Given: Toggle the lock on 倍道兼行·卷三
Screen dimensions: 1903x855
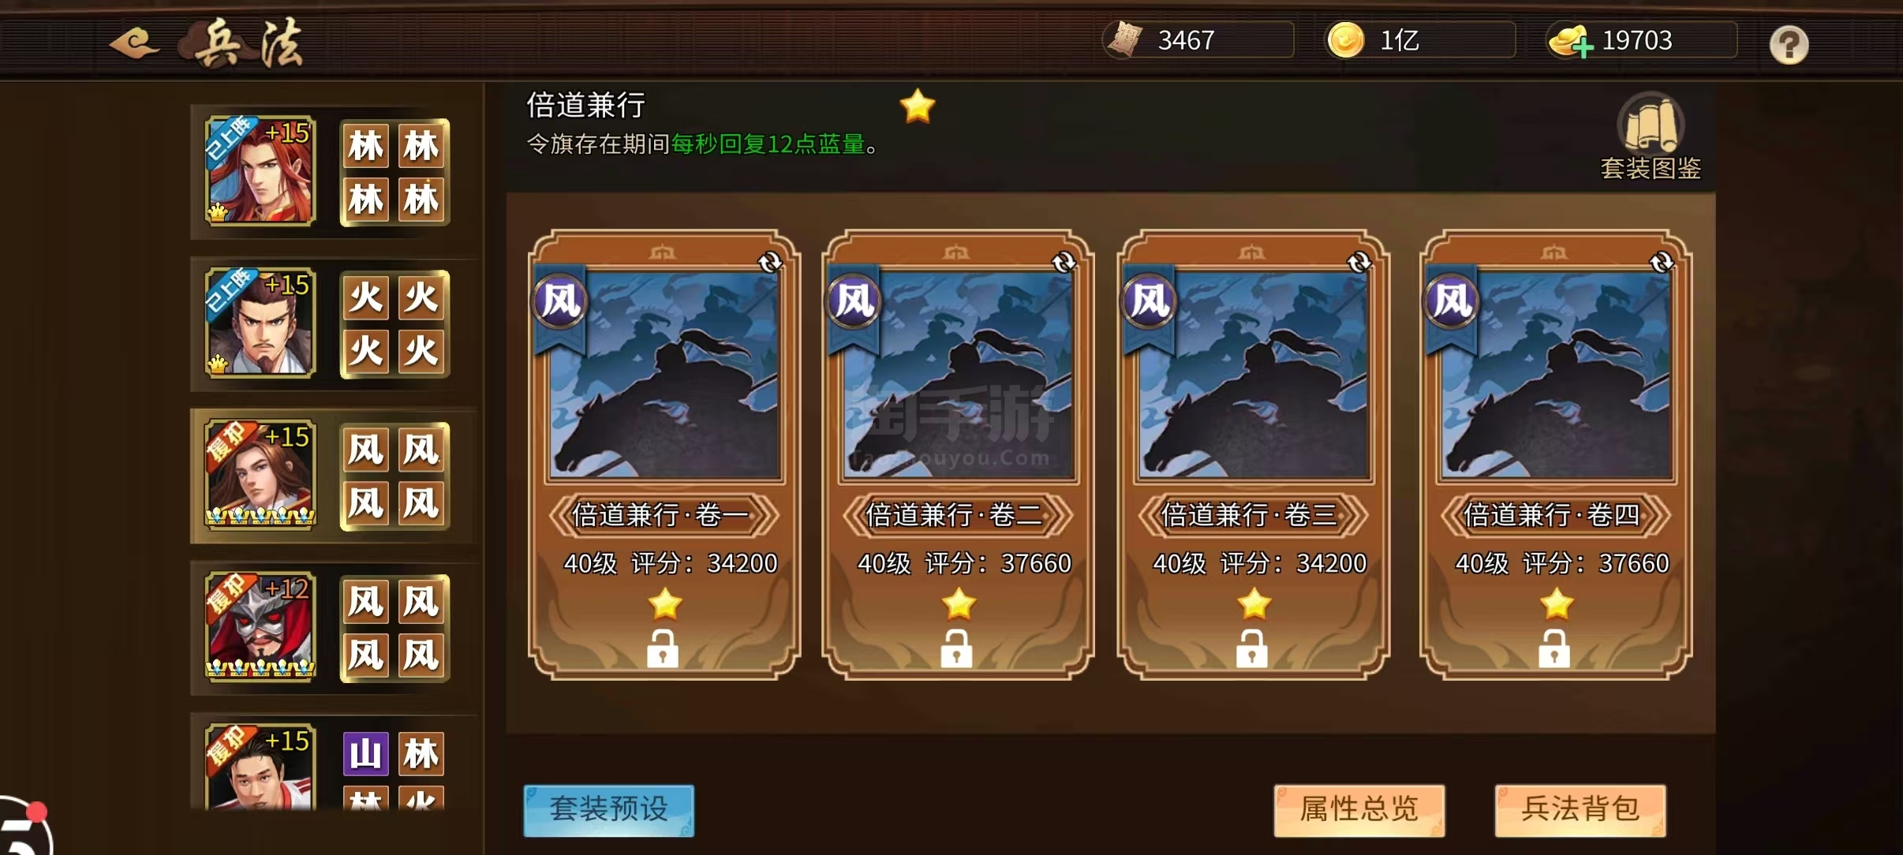Looking at the screenshot, I should click(x=1252, y=649).
